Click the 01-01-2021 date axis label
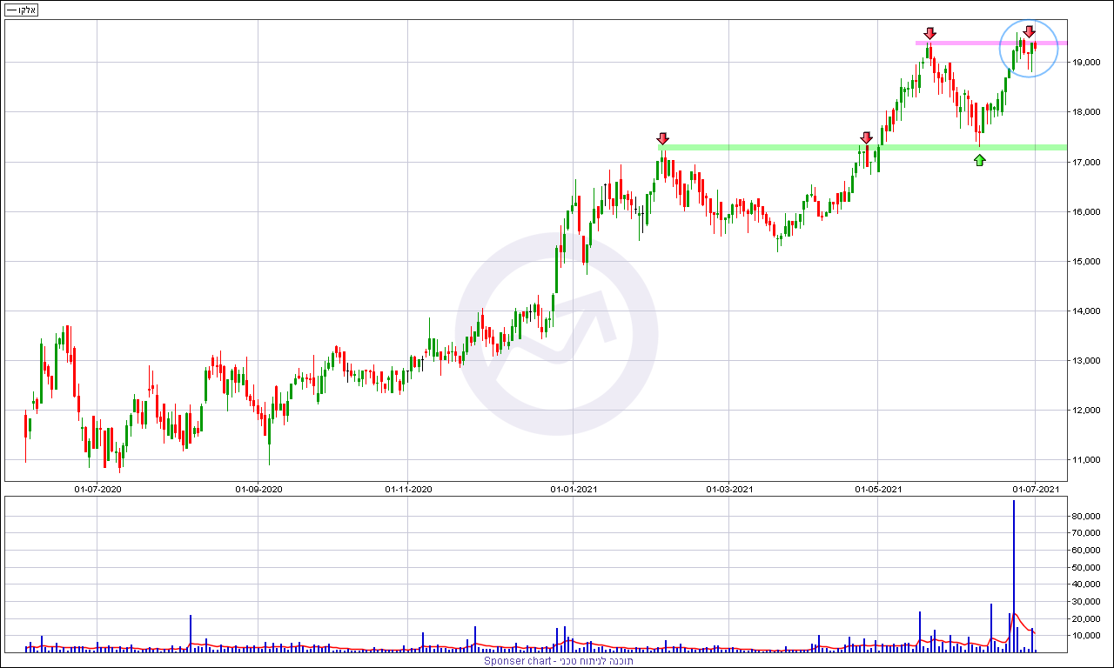The height and width of the screenshot is (668, 1114). tap(573, 490)
